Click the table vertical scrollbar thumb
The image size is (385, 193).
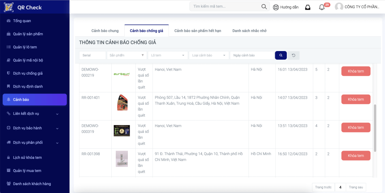(375, 128)
